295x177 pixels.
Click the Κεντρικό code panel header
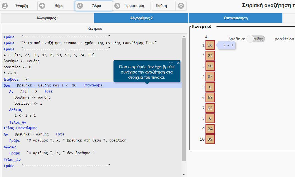95,29
